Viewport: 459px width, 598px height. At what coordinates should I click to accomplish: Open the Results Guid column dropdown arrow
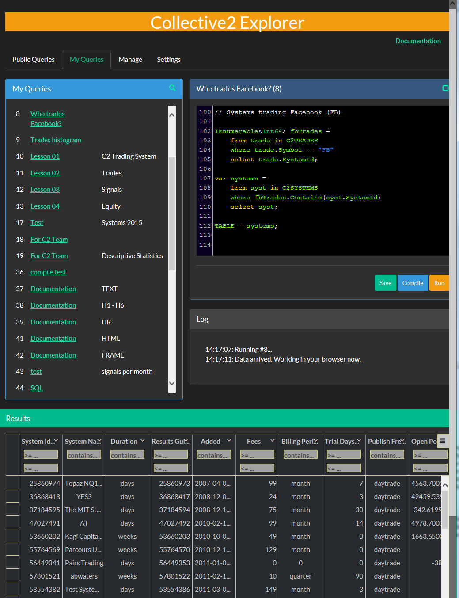click(x=186, y=441)
